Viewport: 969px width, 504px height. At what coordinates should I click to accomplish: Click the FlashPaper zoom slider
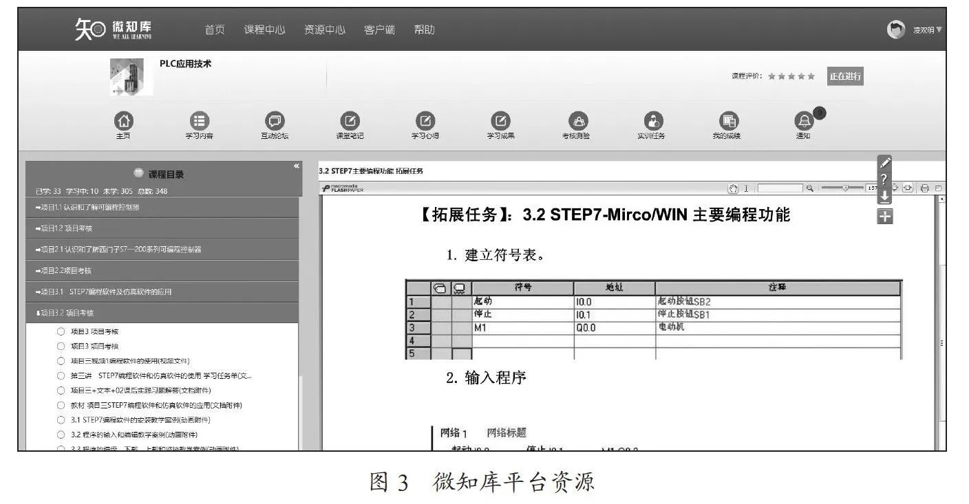(x=844, y=188)
